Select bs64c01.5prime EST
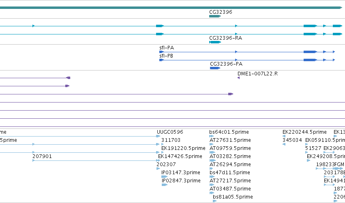This screenshot has height=203, width=345. tap(229, 132)
